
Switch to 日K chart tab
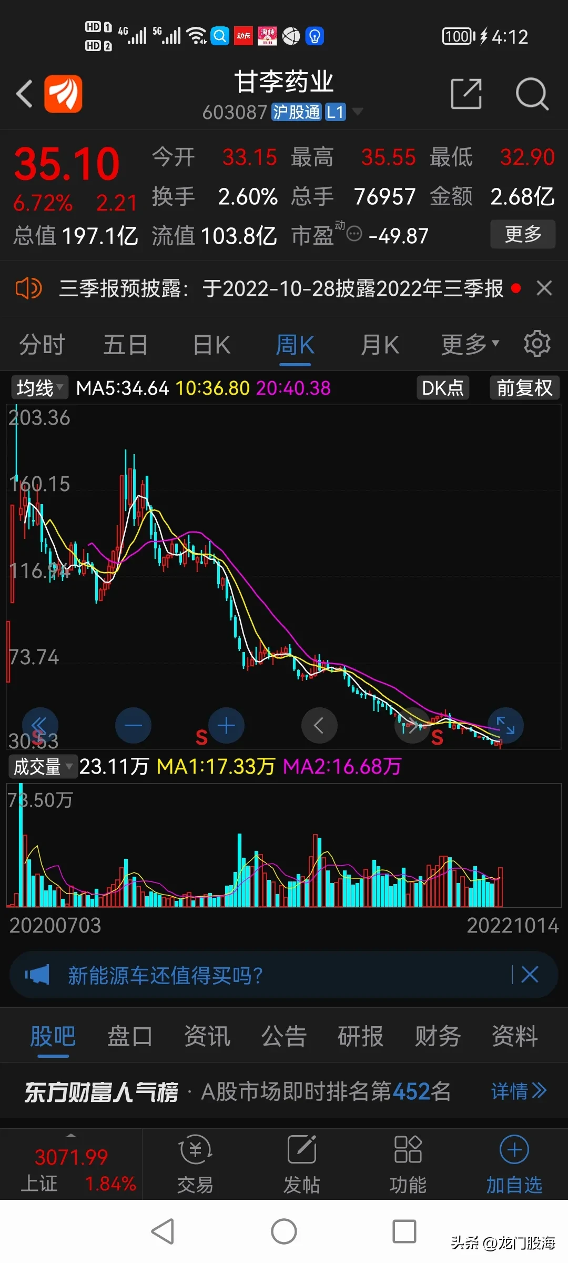(x=211, y=345)
